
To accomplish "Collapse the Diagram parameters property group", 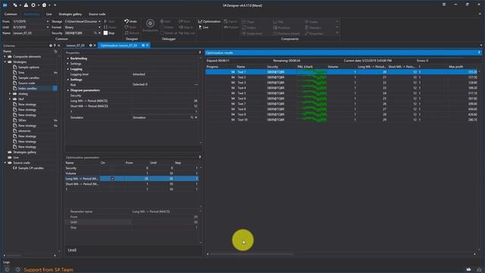I will (x=67, y=90).
